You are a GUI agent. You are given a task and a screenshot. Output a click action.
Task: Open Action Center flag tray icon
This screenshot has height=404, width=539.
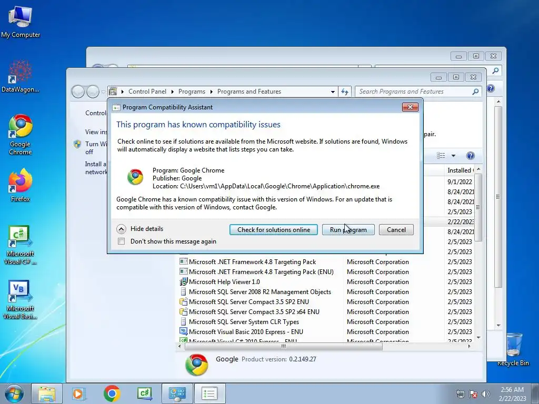pos(473,393)
